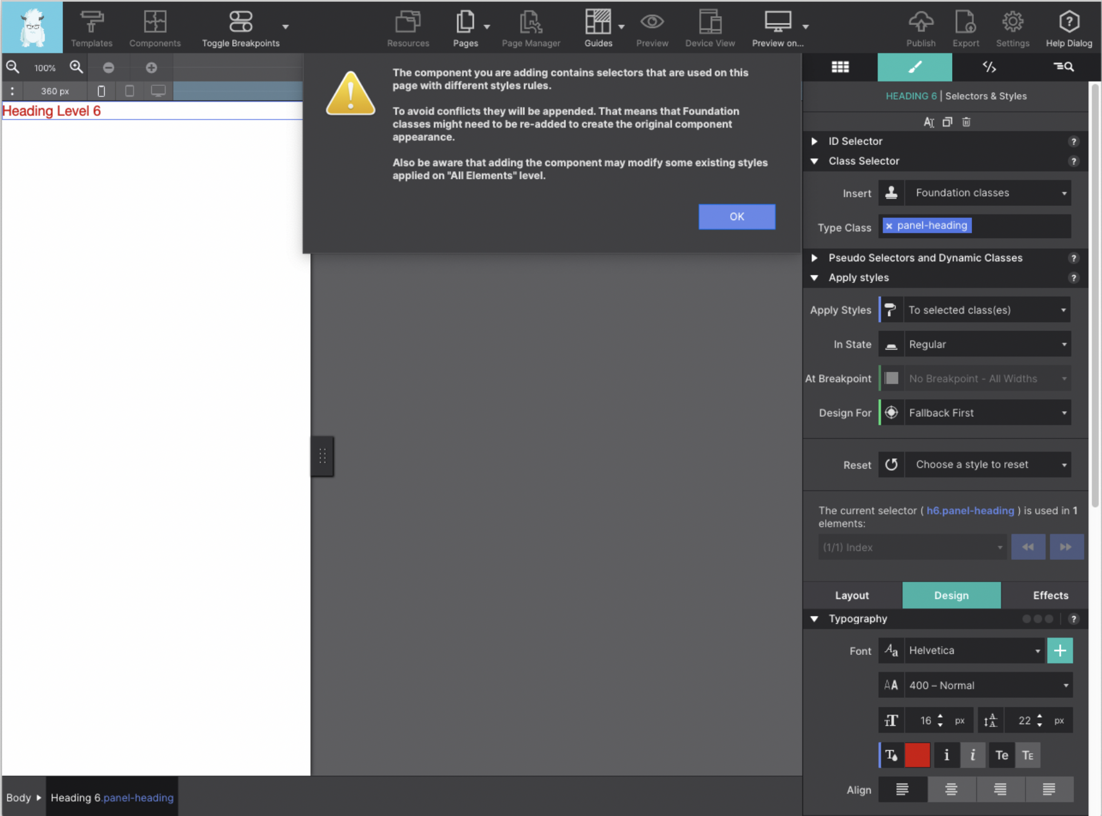1102x816 pixels.
Task: Open the Page Manager tool
Action: [530, 27]
